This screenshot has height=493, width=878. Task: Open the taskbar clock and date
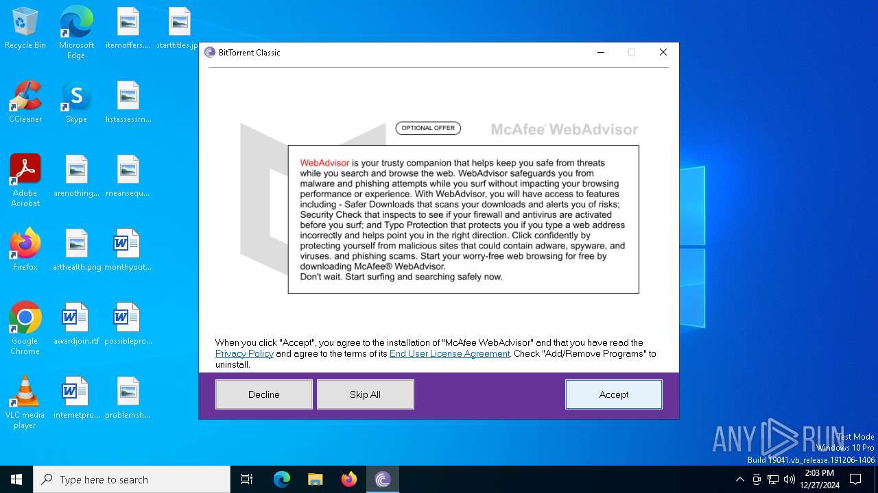820,479
